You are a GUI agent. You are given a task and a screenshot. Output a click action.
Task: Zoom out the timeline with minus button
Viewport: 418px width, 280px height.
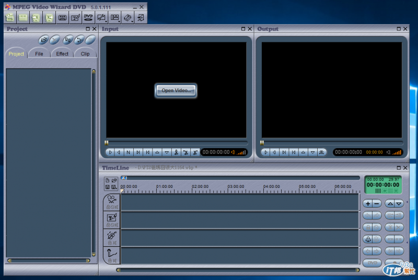[377, 204]
